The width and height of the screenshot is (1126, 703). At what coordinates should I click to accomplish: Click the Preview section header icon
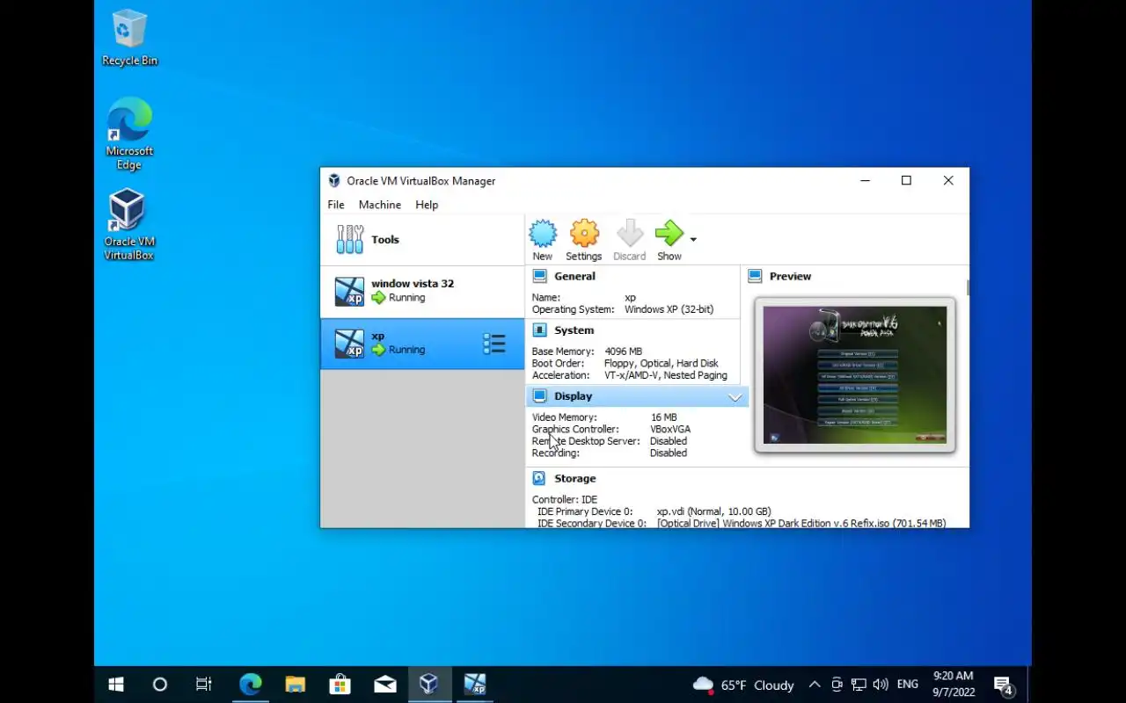tap(755, 276)
